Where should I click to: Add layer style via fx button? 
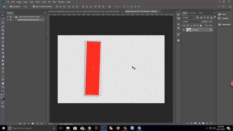191,123
